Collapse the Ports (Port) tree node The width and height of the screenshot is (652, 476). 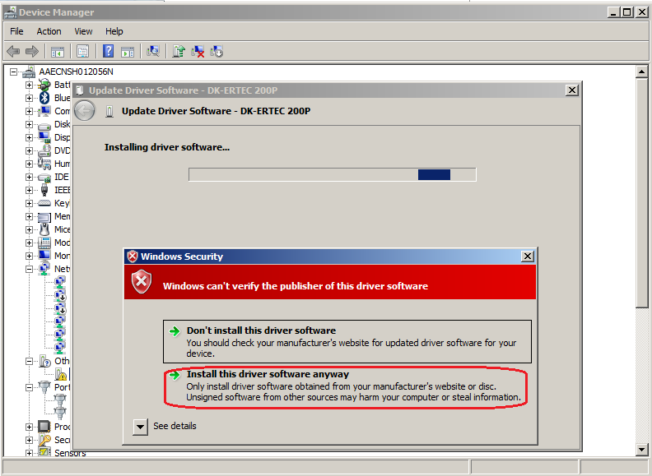pos(29,387)
